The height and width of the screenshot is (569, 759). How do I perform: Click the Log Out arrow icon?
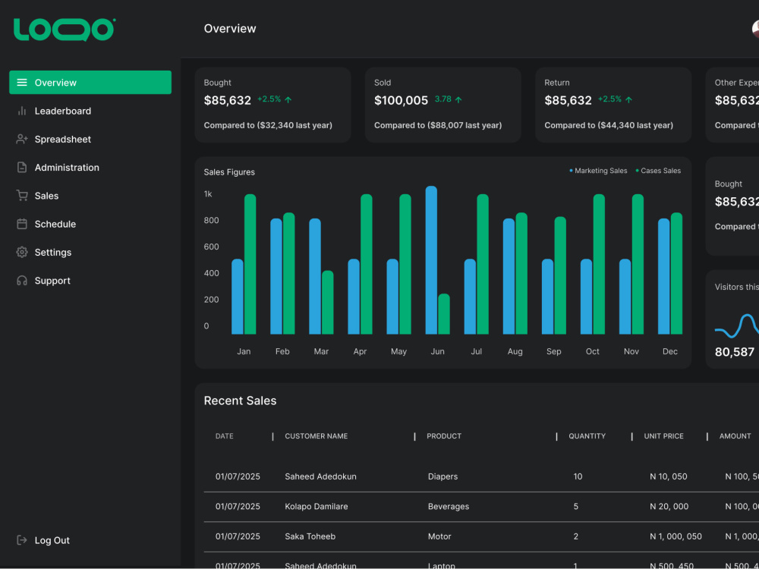point(22,540)
